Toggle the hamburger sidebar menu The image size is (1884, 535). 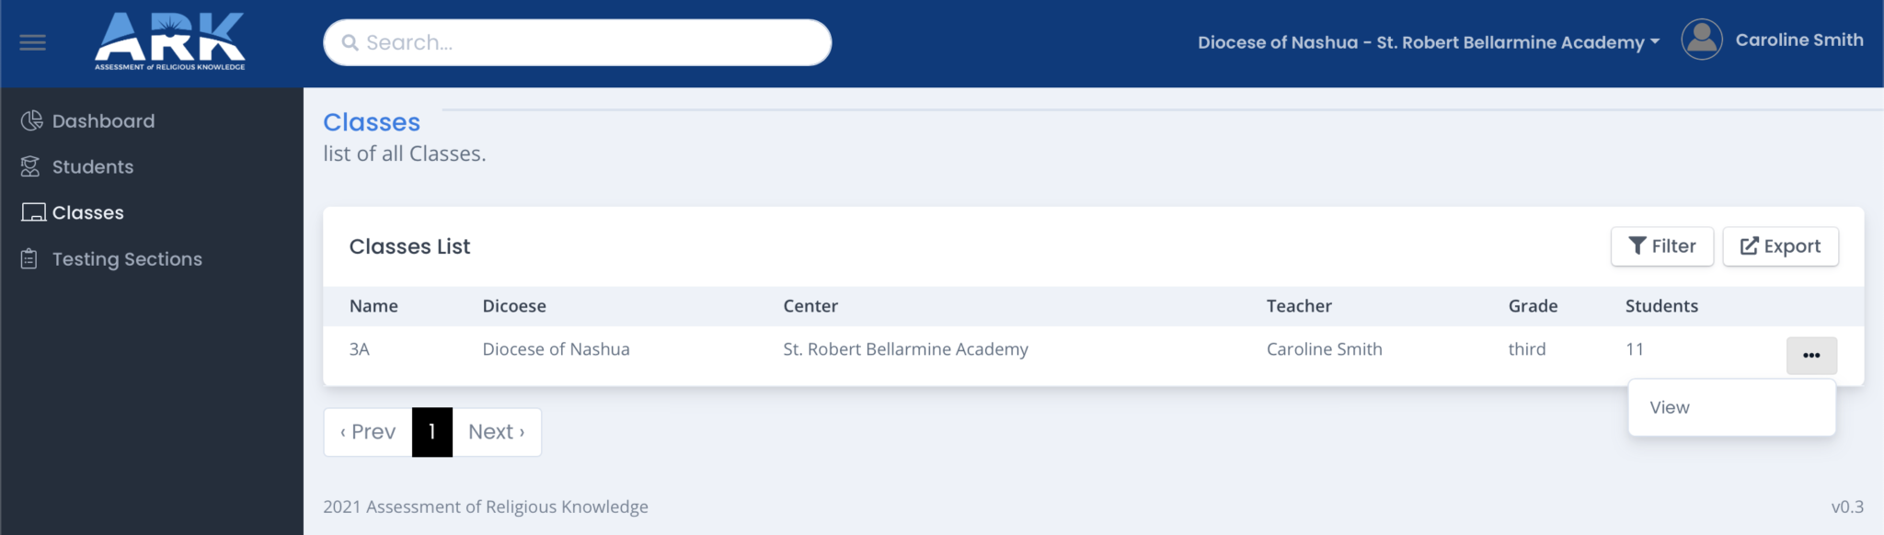click(x=32, y=42)
